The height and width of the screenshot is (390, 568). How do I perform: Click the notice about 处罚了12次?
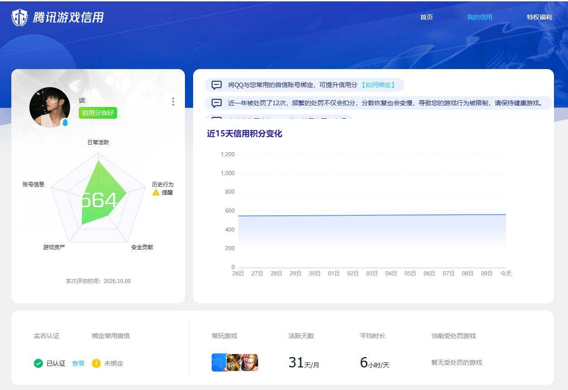pos(385,103)
